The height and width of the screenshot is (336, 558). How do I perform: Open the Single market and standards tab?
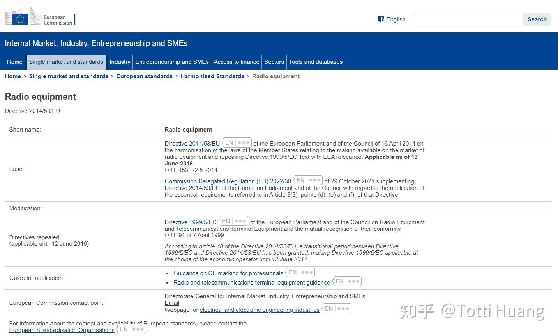coord(66,62)
